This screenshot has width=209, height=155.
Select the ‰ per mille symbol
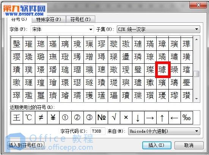coord(187,118)
